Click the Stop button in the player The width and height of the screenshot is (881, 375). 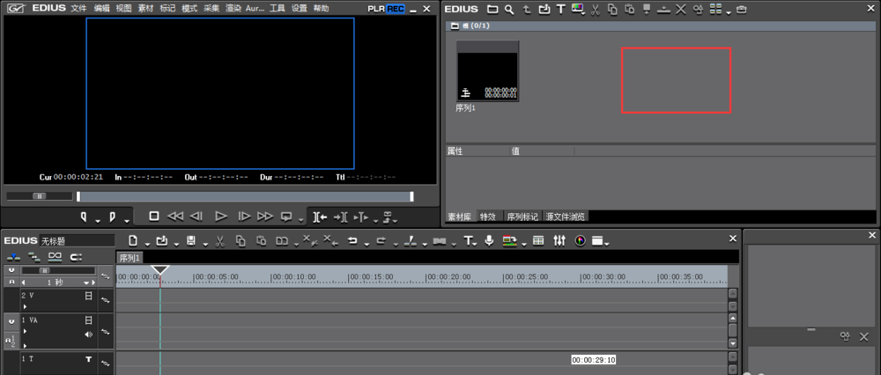point(153,216)
